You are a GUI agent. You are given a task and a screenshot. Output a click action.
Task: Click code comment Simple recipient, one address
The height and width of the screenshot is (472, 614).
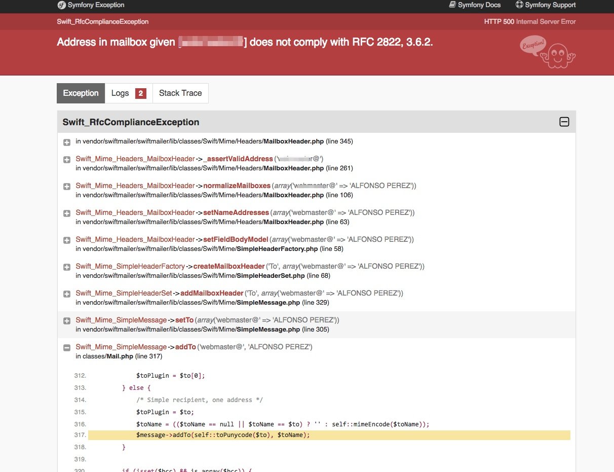tap(199, 400)
